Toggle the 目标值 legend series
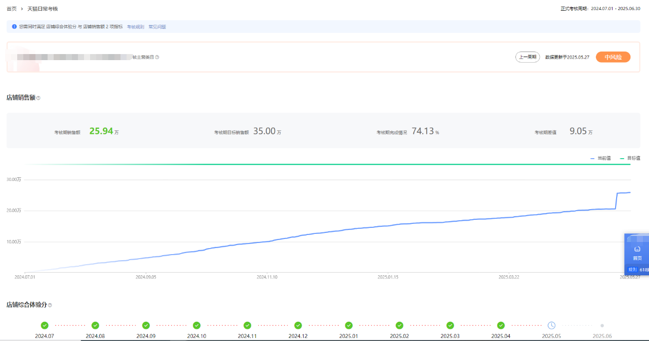The height and width of the screenshot is (341, 649). click(x=630, y=158)
